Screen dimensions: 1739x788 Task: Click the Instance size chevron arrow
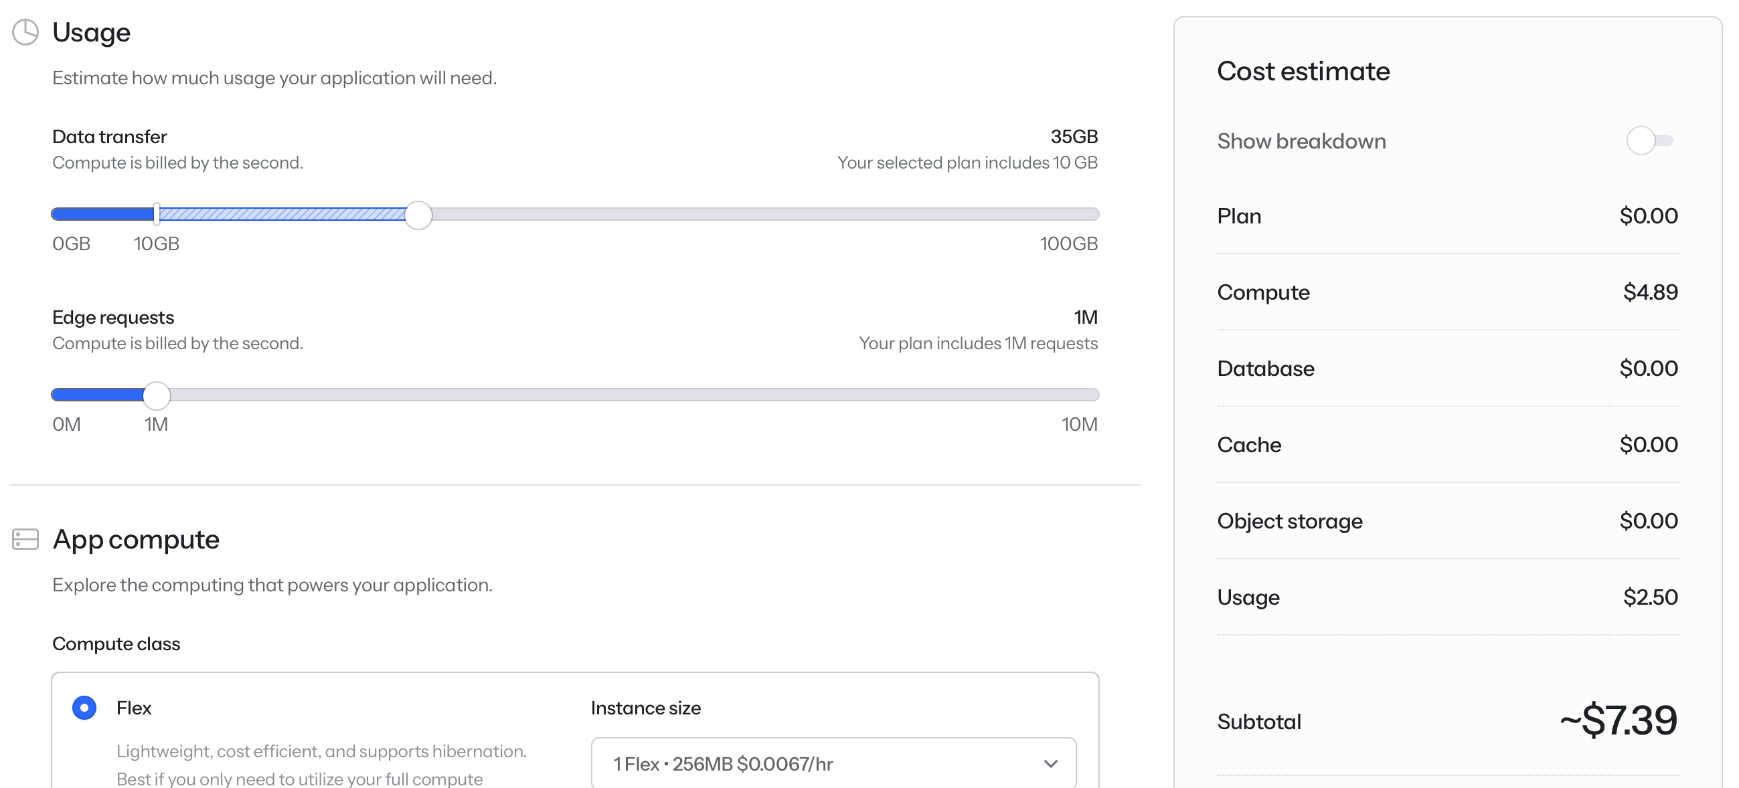[1050, 764]
